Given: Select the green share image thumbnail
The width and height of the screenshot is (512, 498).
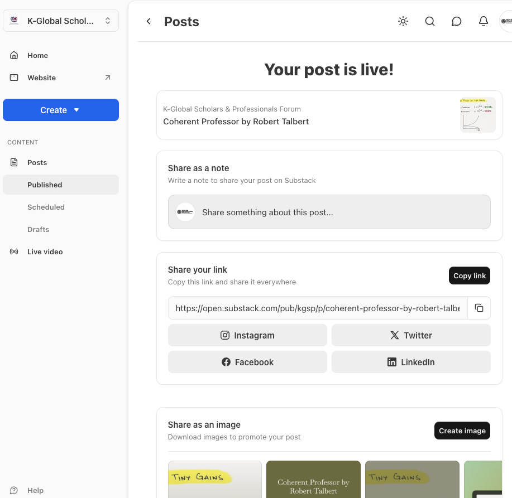Looking at the screenshot, I should [x=483, y=480].
